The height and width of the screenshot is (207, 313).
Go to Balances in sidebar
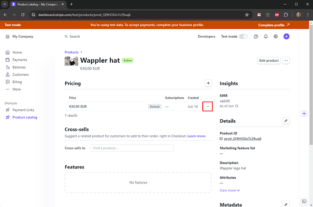19,67
